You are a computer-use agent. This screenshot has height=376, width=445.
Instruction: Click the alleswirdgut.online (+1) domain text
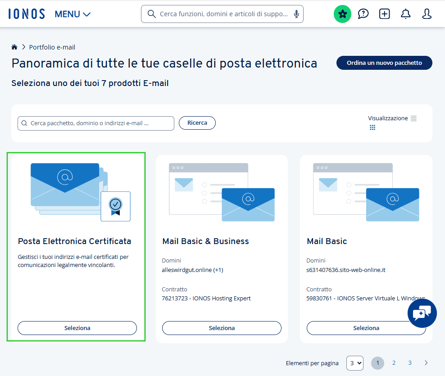coord(192,270)
